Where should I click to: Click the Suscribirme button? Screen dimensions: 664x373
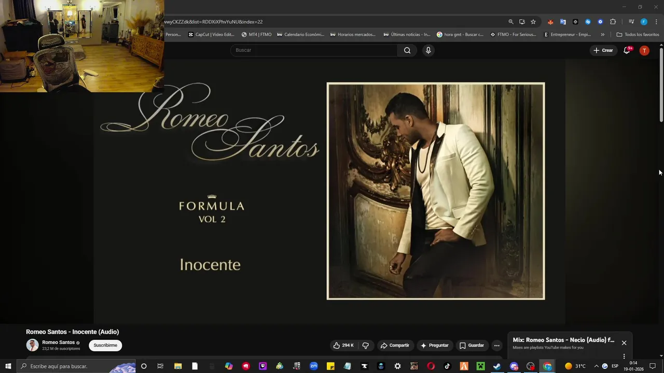[x=105, y=346]
